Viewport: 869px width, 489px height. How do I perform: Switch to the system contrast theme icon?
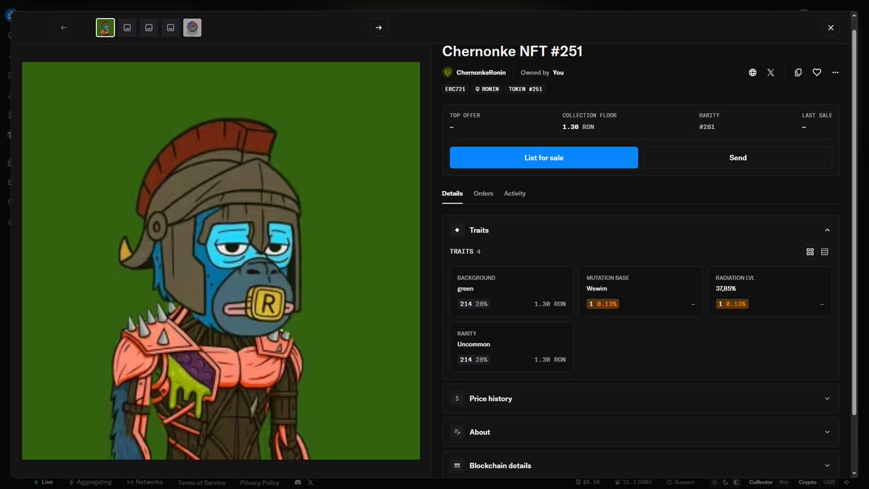click(736, 482)
